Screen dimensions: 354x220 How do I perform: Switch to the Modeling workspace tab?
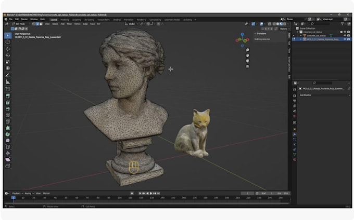point(65,20)
